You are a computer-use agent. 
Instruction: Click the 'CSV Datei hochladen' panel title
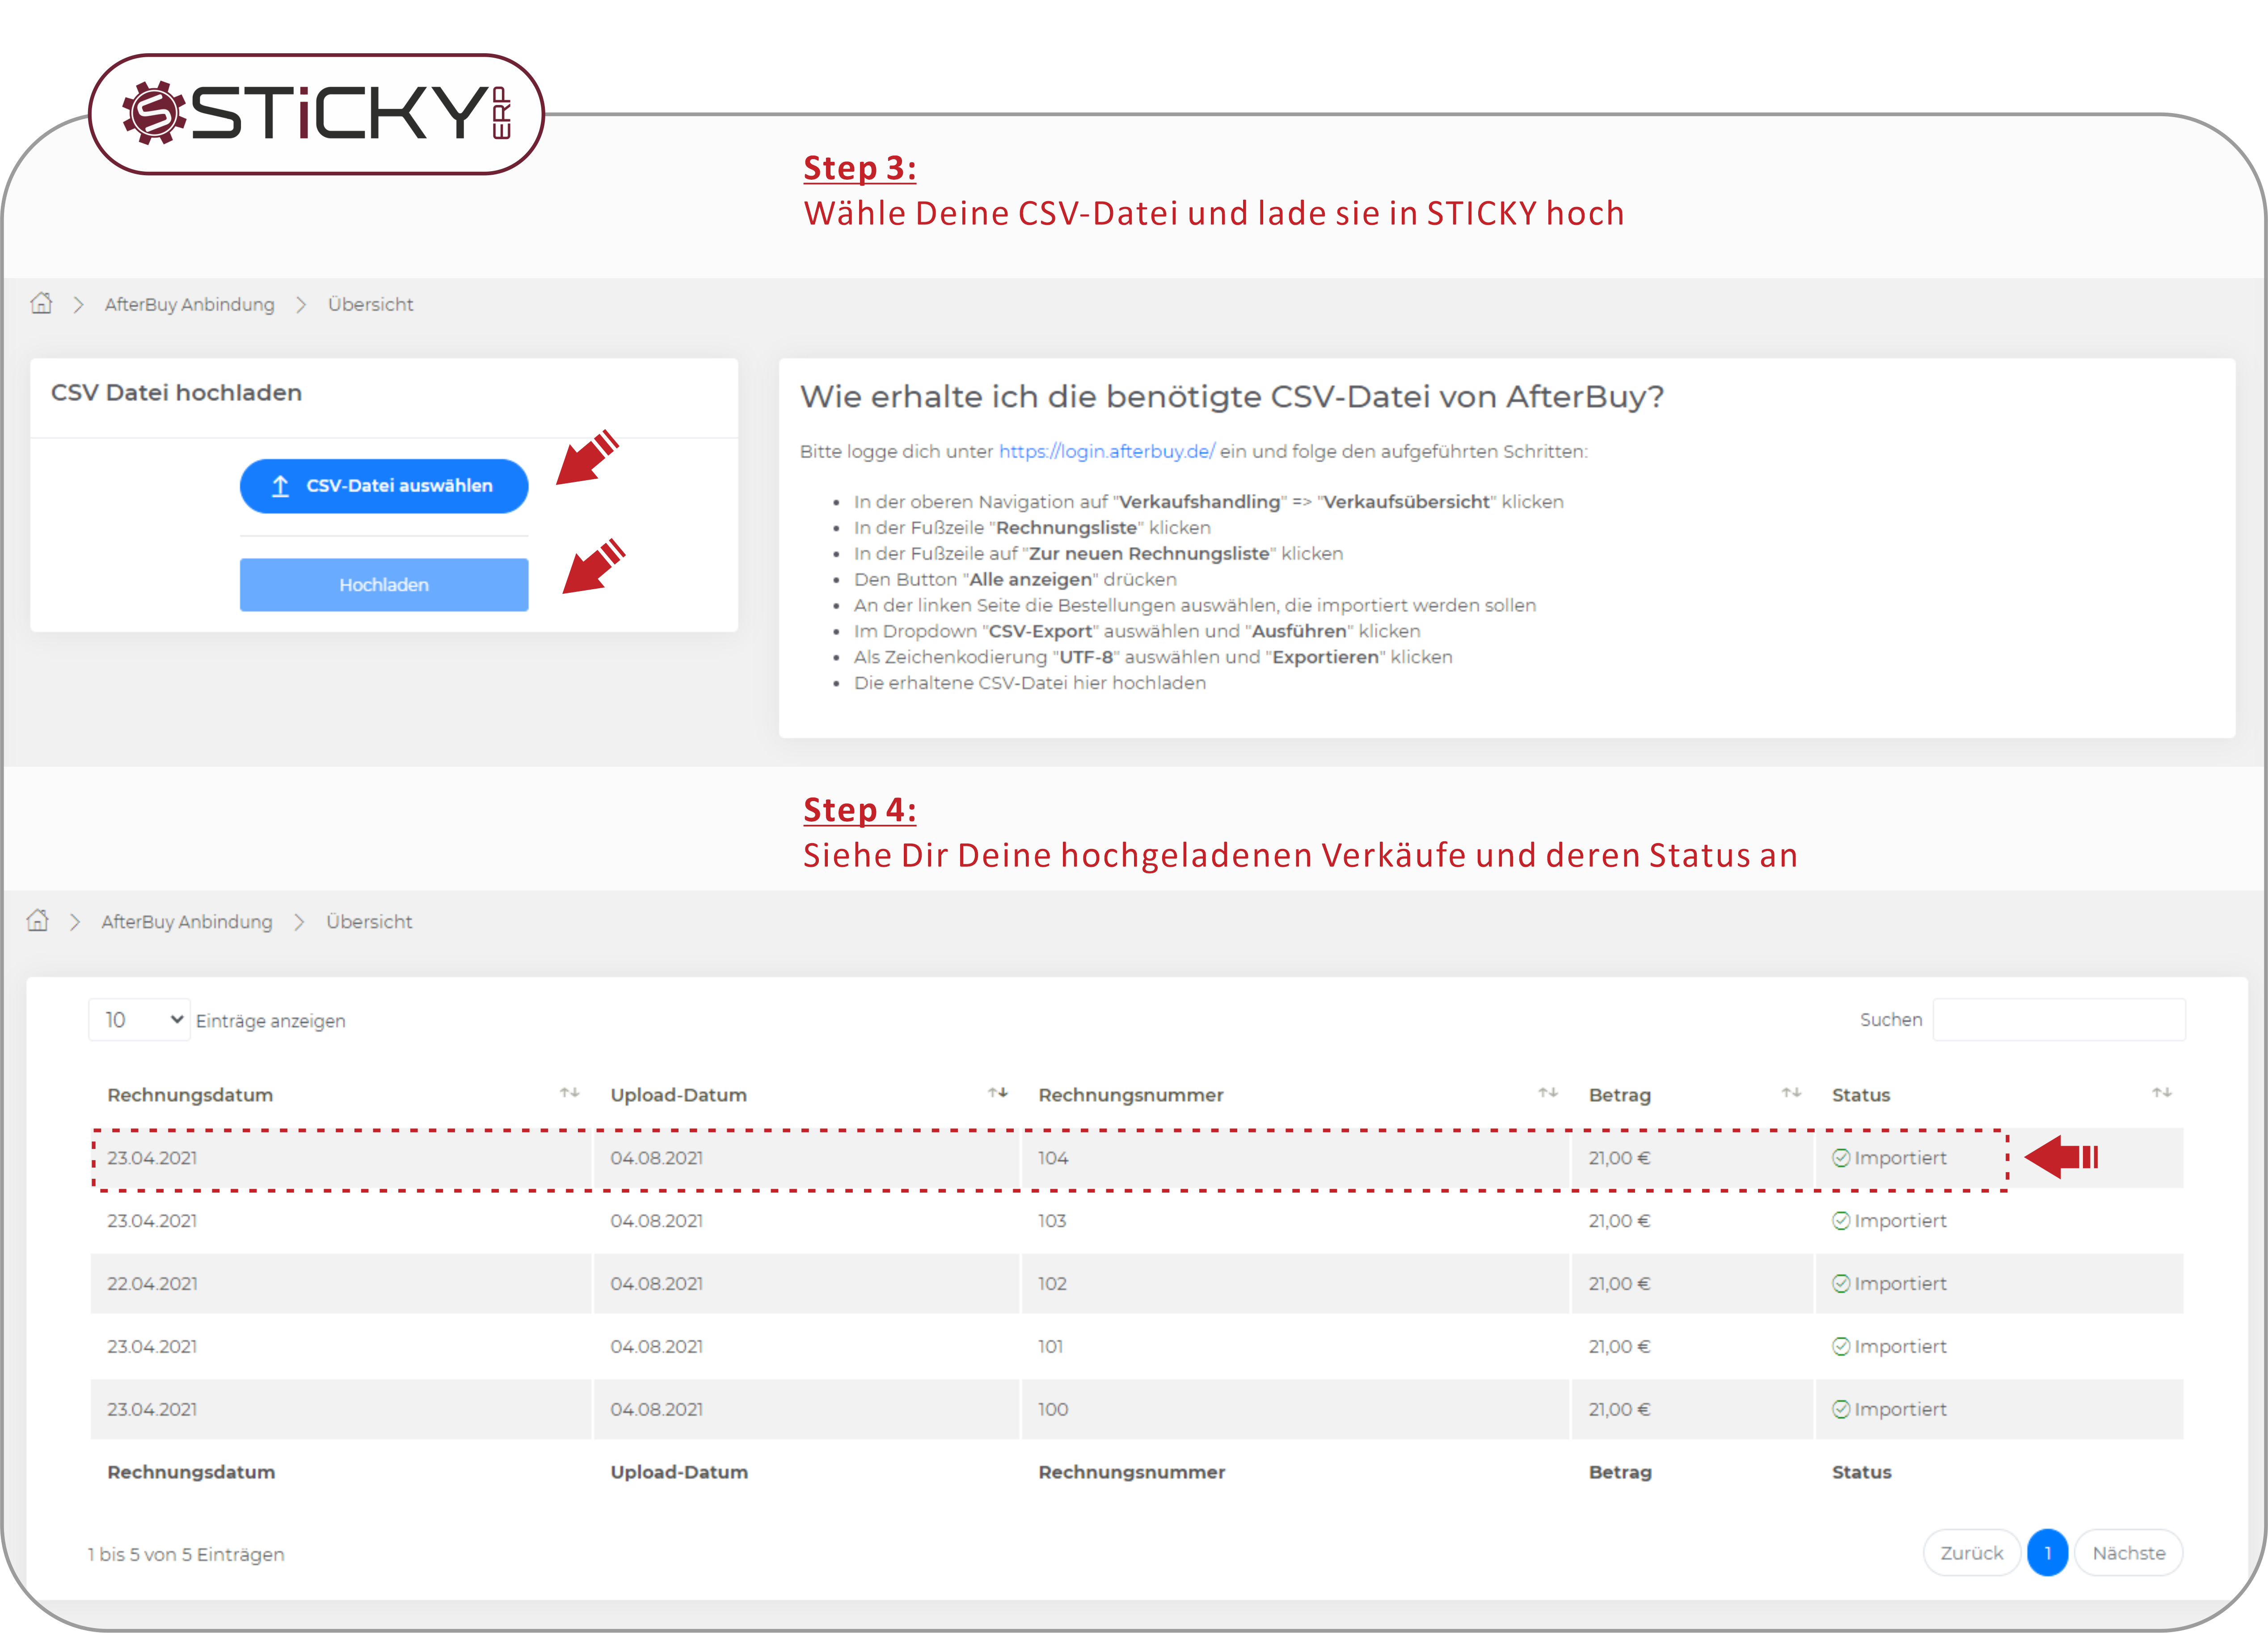[176, 393]
